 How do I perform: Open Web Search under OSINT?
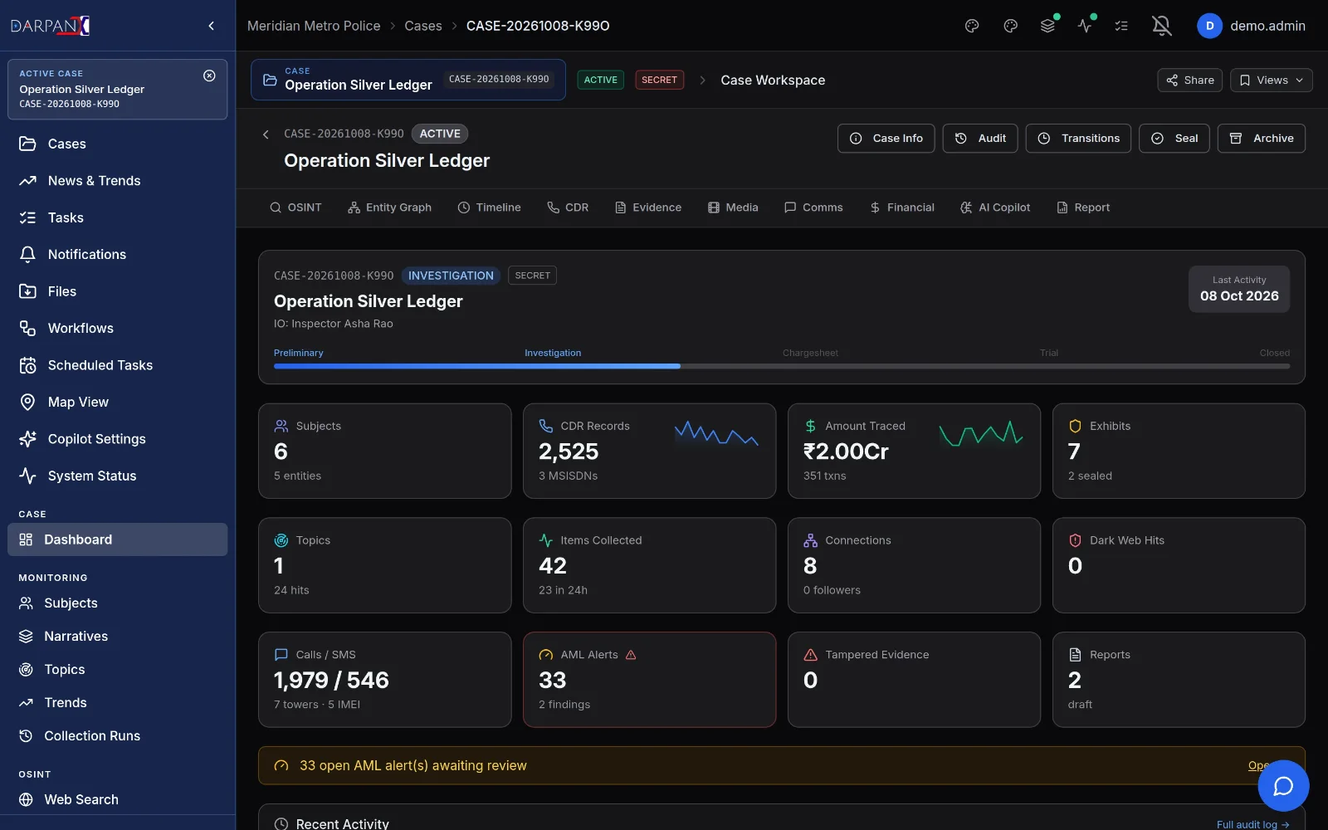pos(117,799)
